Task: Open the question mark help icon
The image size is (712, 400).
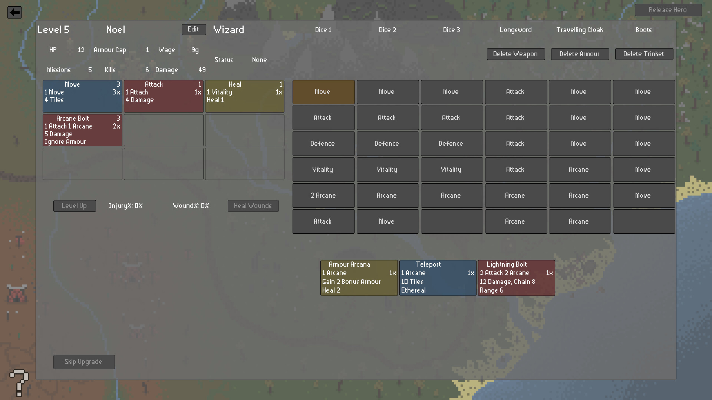Action: 19,382
